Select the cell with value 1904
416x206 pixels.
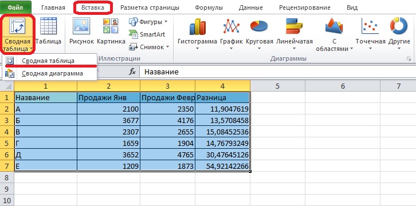tap(168, 143)
